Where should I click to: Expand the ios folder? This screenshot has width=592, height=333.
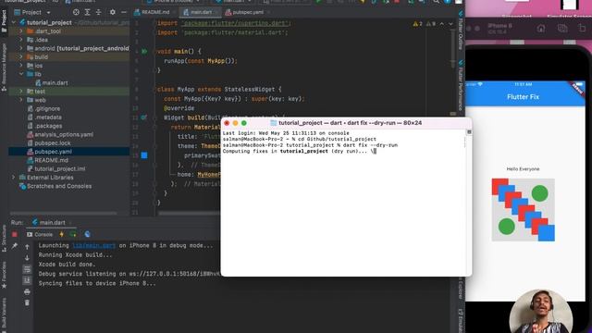[21, 66]
